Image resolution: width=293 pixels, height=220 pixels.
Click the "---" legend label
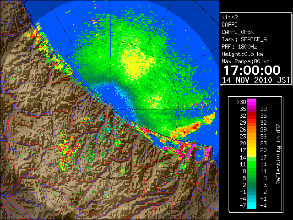click(x=262, y=102)
